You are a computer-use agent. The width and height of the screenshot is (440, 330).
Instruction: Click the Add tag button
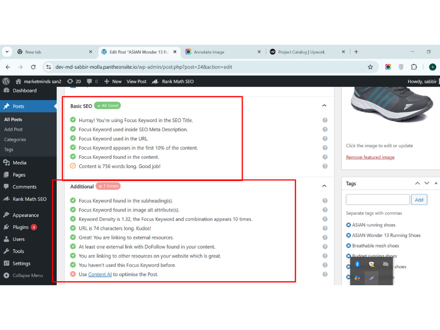(419, 200)
